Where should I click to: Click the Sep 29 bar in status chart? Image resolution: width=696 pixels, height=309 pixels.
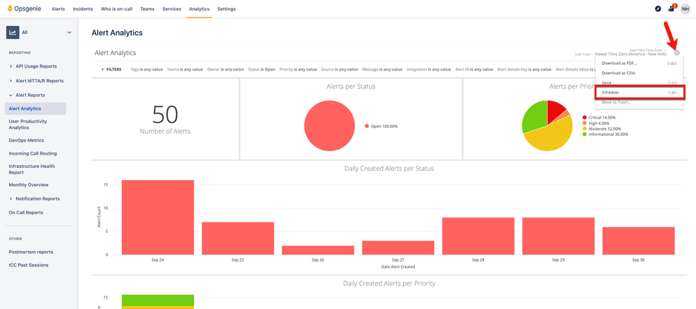click(x=559, y=236)
